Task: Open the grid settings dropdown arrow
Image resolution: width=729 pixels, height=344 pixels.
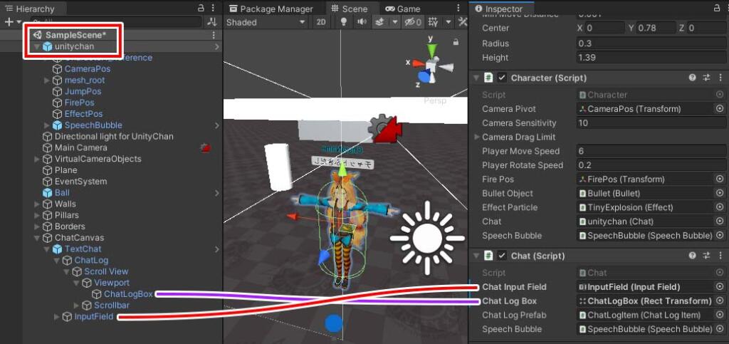Action: click(x=449, y=22)
